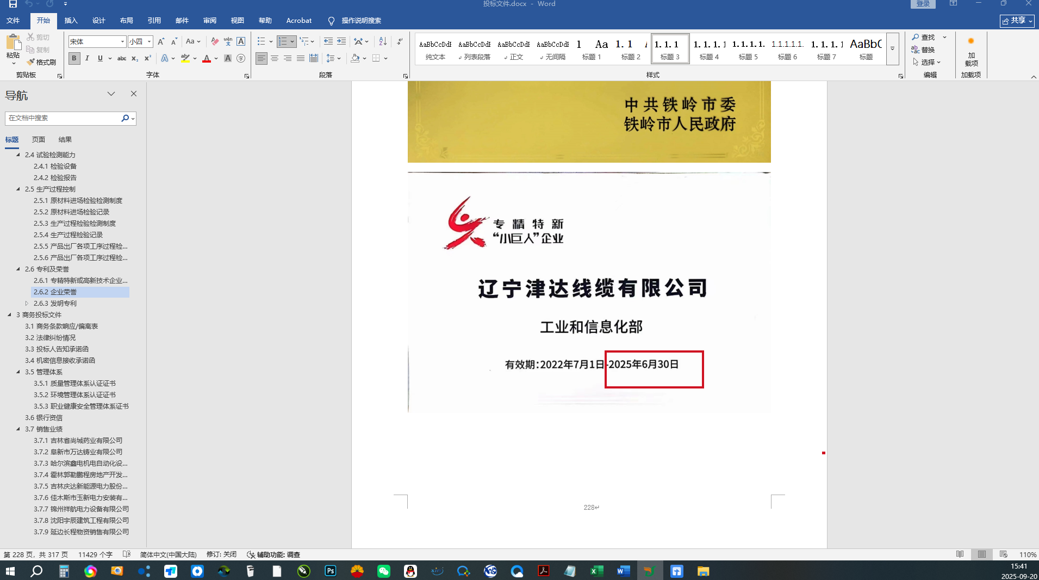Apply strikethrough formatting
Image resolution: width=1039 pixels, height=580 pixels.
click(122, 58)
